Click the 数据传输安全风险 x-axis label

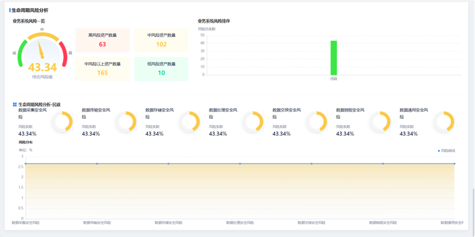(97, 223)
